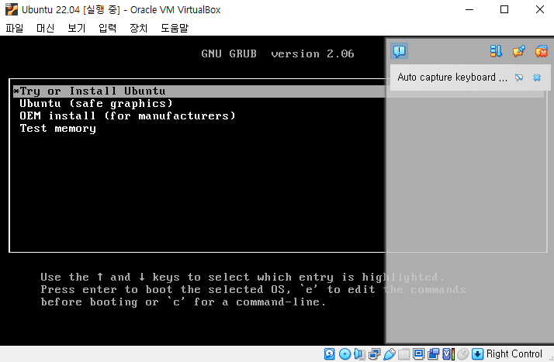Open the network adapters indicator
Viewport: 554px width, 362px height.
(375, 354)
